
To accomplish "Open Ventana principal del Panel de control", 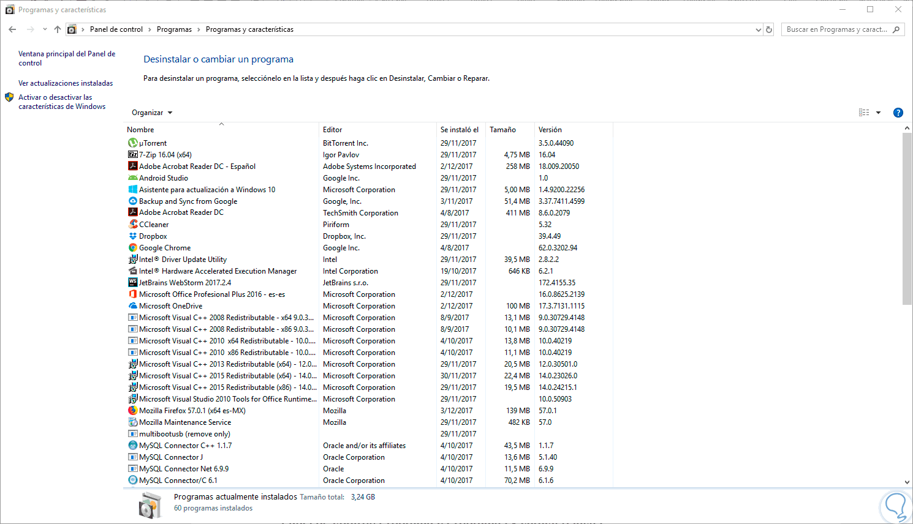I will pos(67,58).
